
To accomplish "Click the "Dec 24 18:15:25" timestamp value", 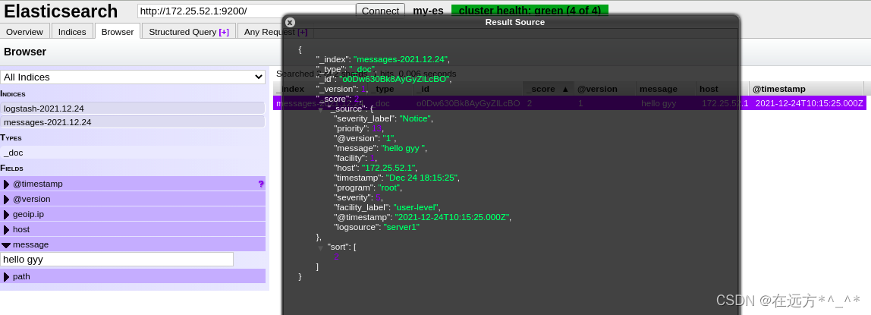I will [422, 178].
